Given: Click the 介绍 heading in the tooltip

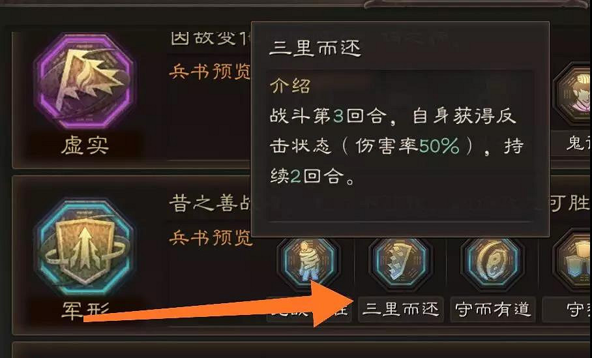Looking at the screenshot, I should click(290, 85).
